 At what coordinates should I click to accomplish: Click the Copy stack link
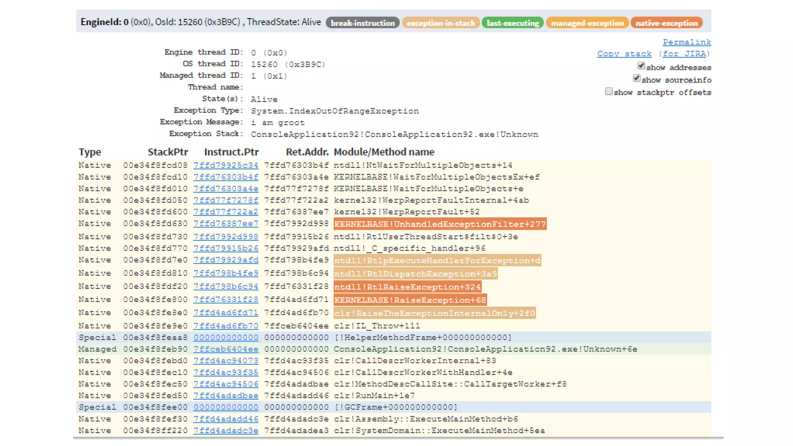pos(624,54)
